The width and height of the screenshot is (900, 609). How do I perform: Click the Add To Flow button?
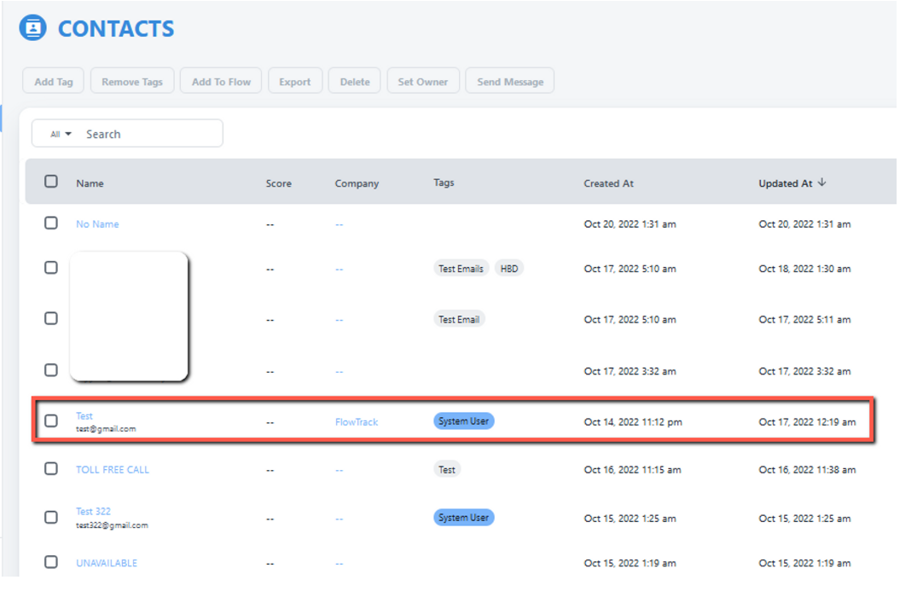tap(220, 80)
